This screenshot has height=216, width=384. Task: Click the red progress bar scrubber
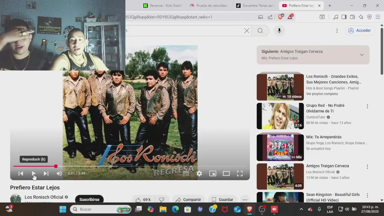pos(56,166)
